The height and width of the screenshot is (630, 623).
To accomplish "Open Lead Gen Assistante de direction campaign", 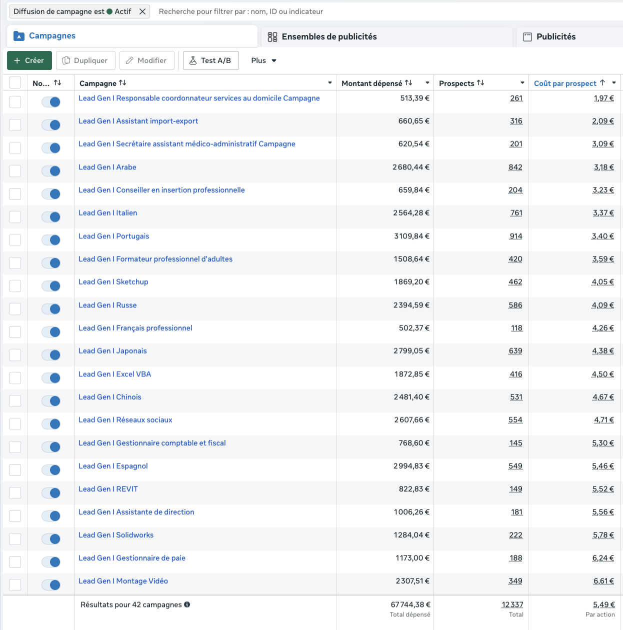I will click(136, 512).
